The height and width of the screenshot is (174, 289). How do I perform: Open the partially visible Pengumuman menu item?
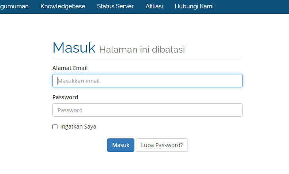(x=14, y=6)
